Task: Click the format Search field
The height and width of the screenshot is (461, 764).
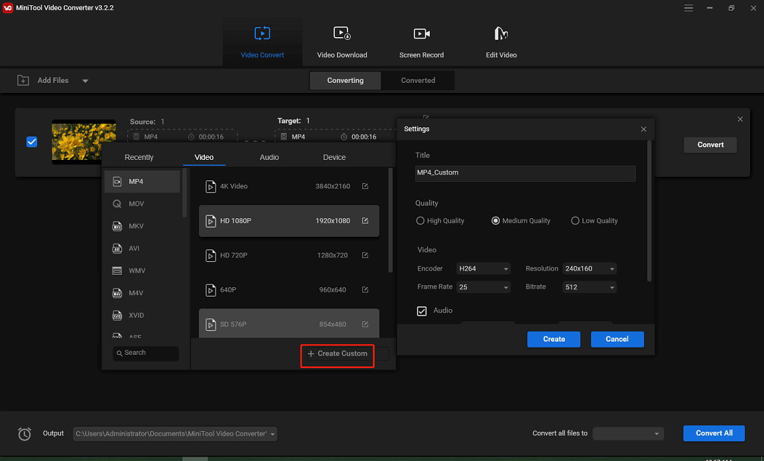Action: click(x=146, y=353)
